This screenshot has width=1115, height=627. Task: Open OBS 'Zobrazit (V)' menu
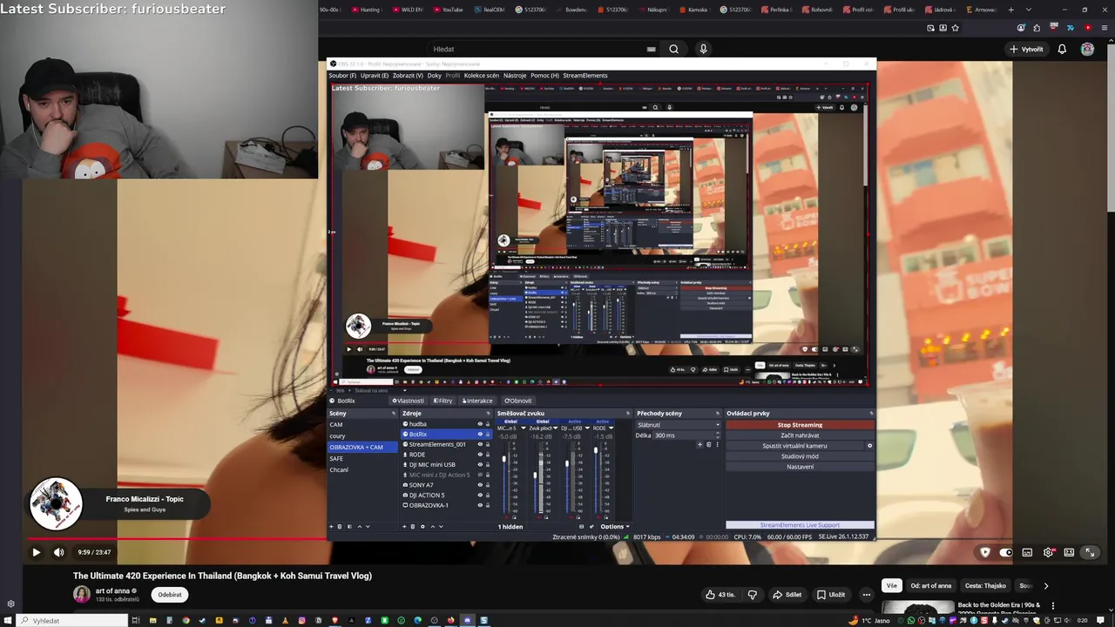coord(408,76)
